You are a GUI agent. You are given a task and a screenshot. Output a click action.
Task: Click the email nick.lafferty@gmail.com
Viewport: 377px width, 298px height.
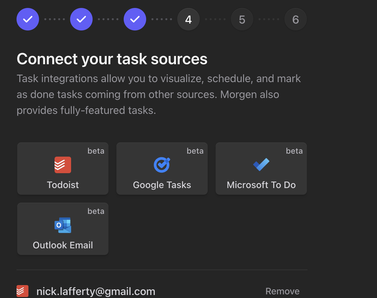[x=96, y=291]
